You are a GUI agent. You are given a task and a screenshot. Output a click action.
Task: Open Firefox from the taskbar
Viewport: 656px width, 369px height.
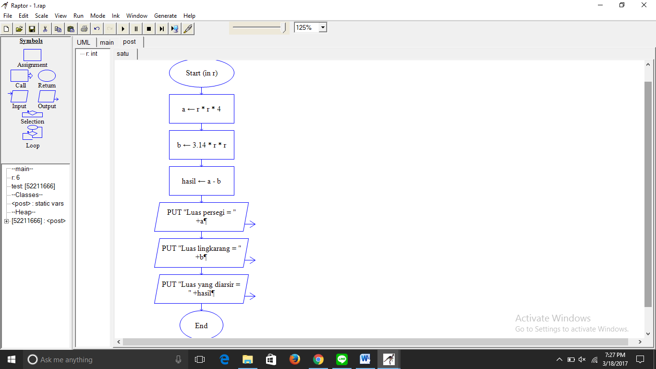[x=294, y=359]
